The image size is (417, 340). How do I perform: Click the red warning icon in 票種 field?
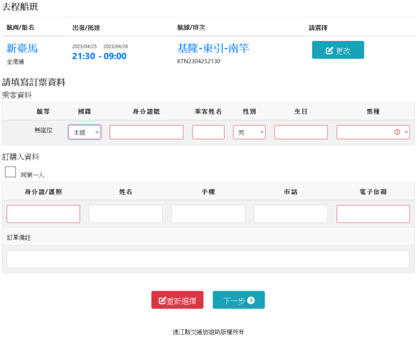(x=397, y=132)
